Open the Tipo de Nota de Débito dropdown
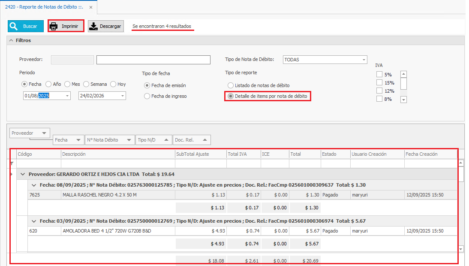The image size is (469, 266). click(x=364, y=60)
